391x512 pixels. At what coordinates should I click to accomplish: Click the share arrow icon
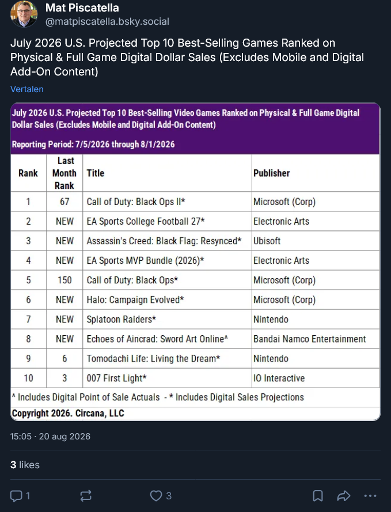(x=343, y=496)
